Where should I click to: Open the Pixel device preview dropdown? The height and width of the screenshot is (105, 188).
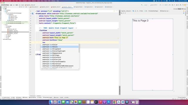pos(141,11)
